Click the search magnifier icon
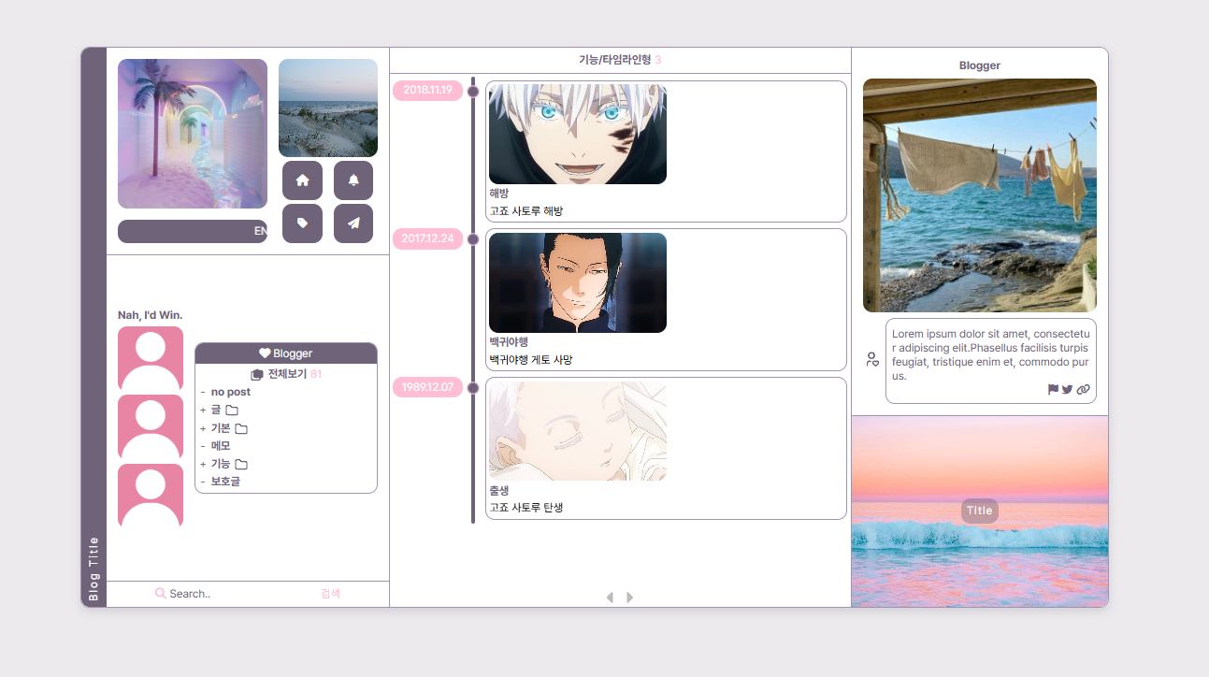Image resolution: width=1209 pixels, height=677 pixels. (x=161, y=593)
